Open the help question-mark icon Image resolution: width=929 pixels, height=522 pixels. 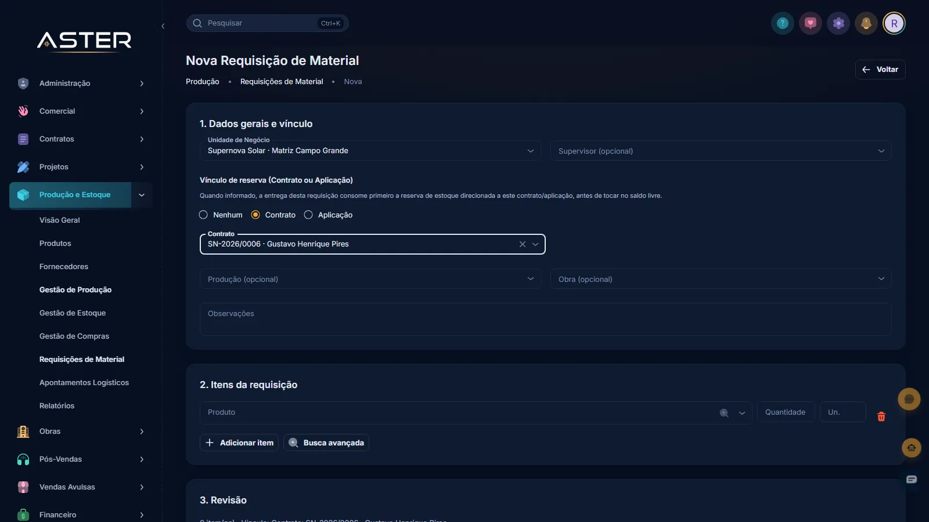(783, 23)
